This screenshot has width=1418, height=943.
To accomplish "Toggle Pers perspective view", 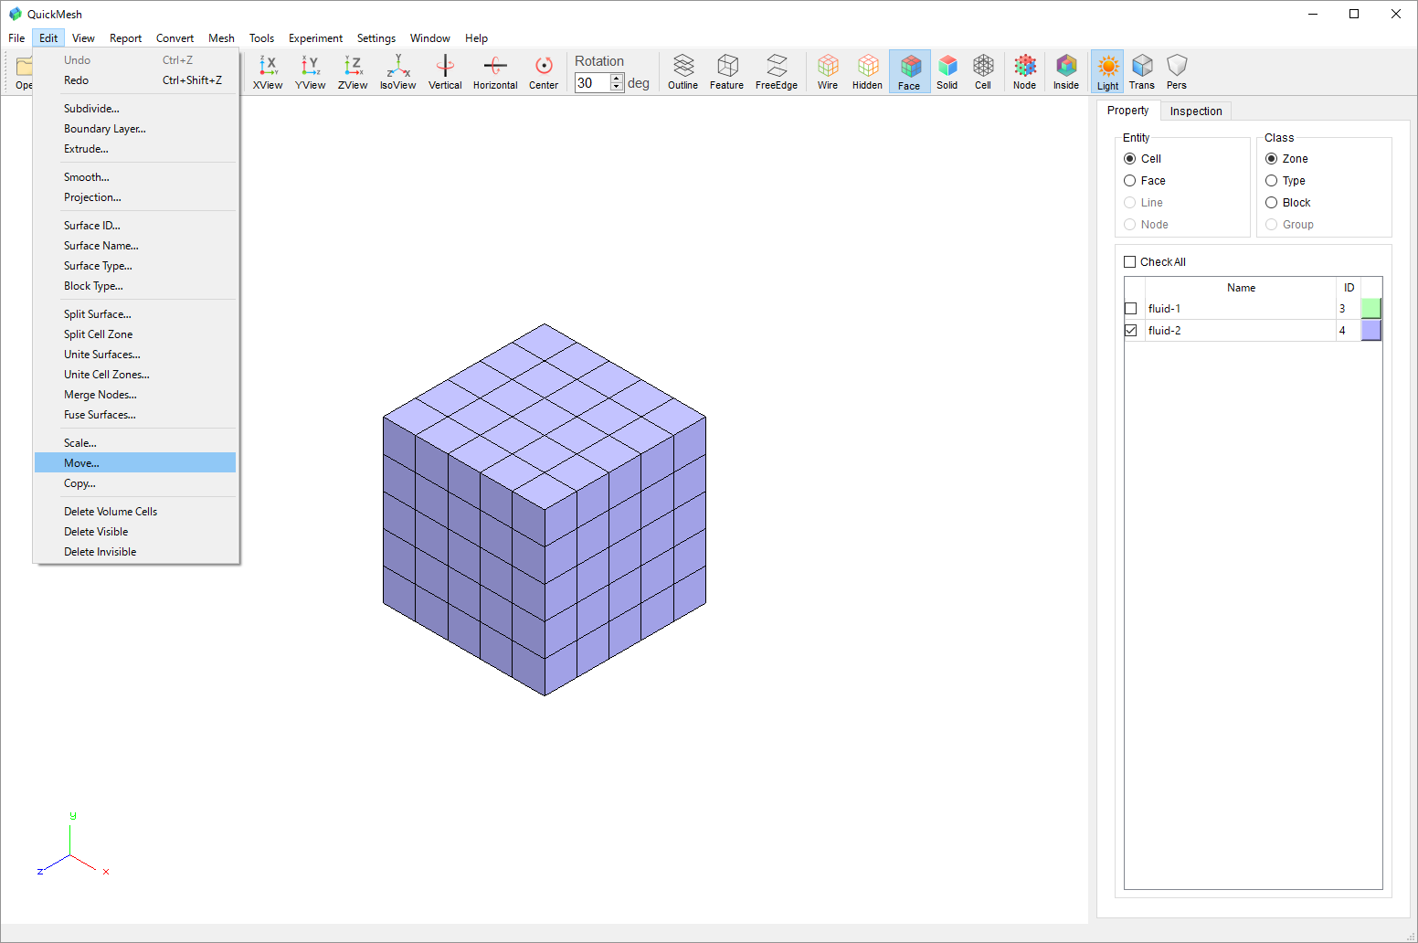I will 1177,71.
